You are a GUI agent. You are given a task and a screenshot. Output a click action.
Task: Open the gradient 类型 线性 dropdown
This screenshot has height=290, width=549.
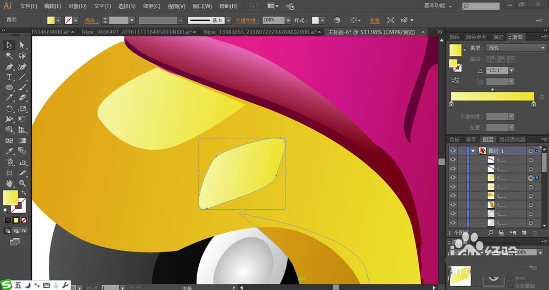[516, 48]
